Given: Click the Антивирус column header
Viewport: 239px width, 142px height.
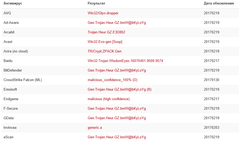Looking at the screenshot, I should (x=13, y=3).
